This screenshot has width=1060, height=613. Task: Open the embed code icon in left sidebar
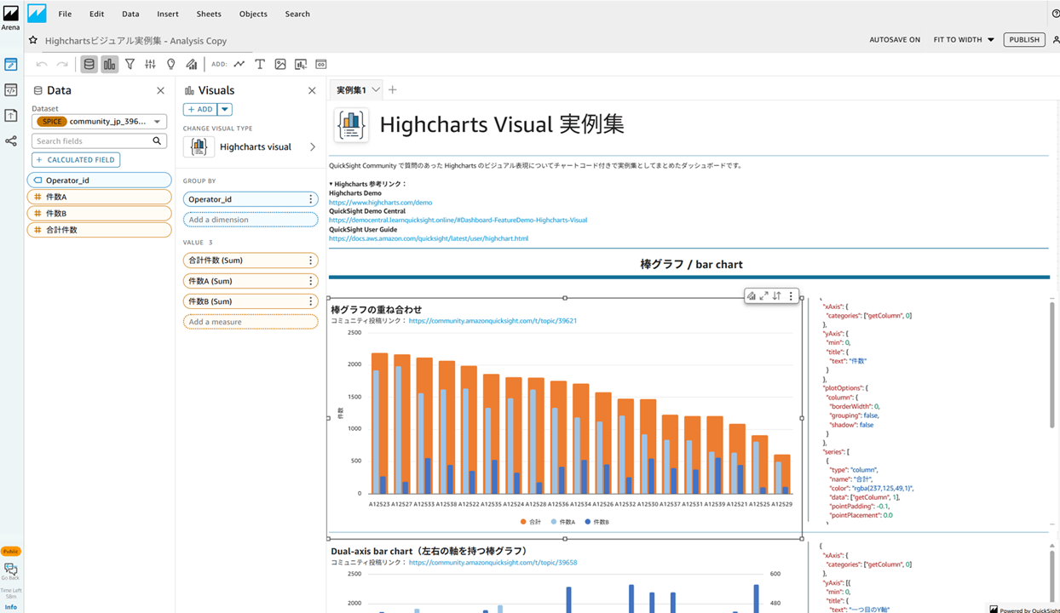coord(11,90)
